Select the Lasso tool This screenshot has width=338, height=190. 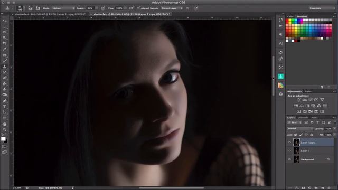(4, 32)
